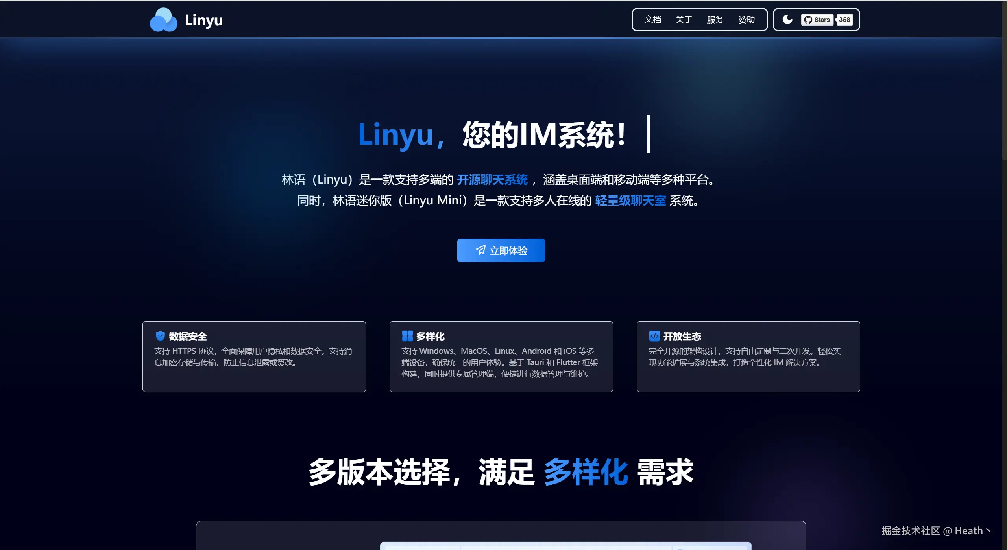
Task: Click the paper plane icon on the button
Action: pos(481,250)
